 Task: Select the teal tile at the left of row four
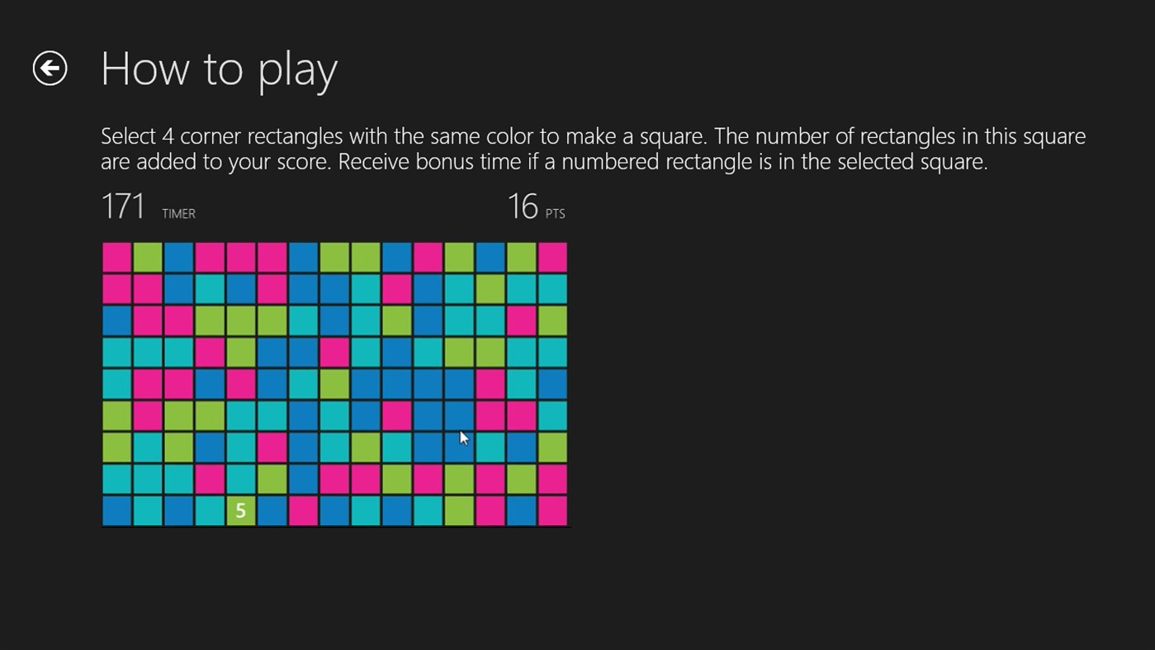[x=116, y=352]
